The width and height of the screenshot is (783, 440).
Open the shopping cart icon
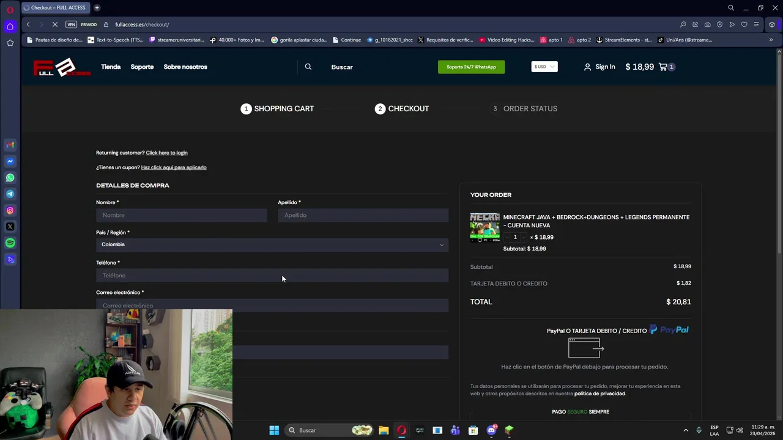pyautogui.click(x=663, y=67)
